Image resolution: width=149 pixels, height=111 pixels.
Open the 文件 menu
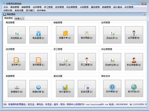[x=6, y=7]
